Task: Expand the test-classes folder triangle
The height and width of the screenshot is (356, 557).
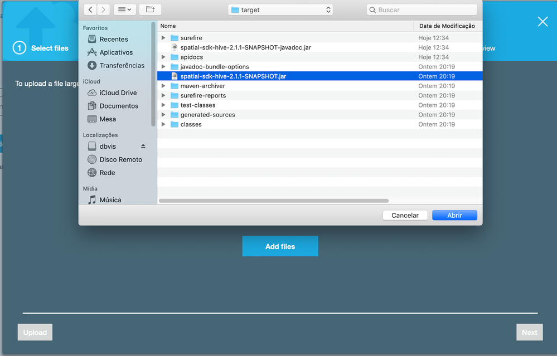Action: pos(163,105)
